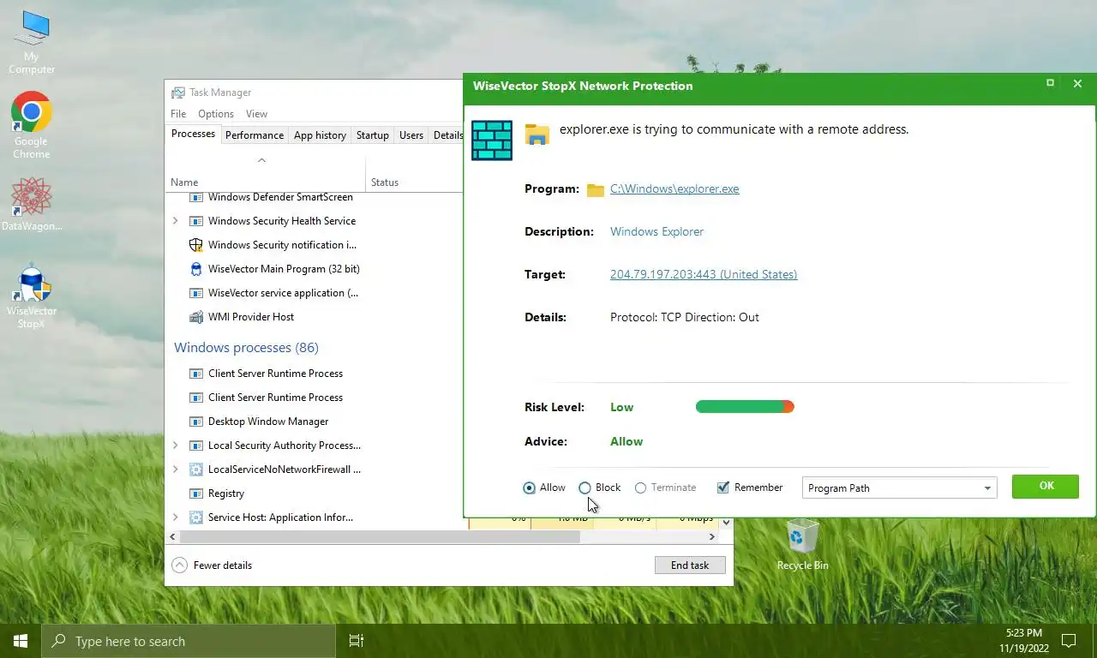
Task: Open the My Computer desktop icon
Action: (32, 43)
